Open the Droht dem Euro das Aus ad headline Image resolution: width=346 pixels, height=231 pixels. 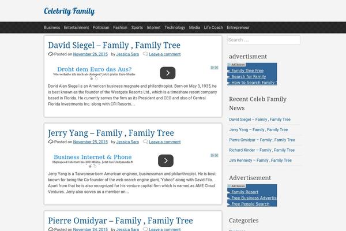coord(95,69)
